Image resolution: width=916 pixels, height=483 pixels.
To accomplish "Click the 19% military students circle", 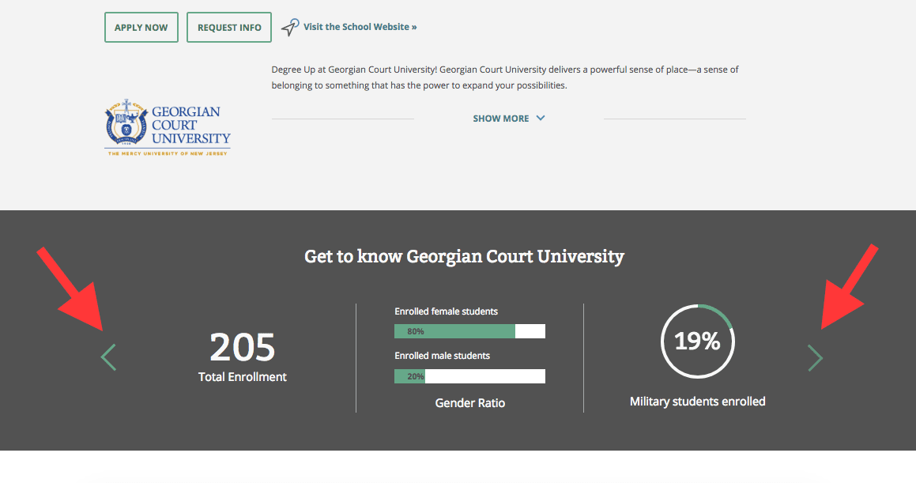I will pos(698,341).
